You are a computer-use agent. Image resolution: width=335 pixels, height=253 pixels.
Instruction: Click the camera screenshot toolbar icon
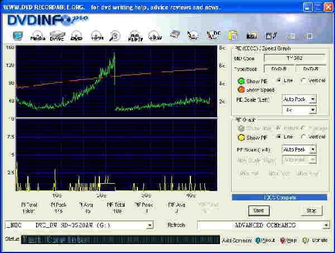[252, 36]
